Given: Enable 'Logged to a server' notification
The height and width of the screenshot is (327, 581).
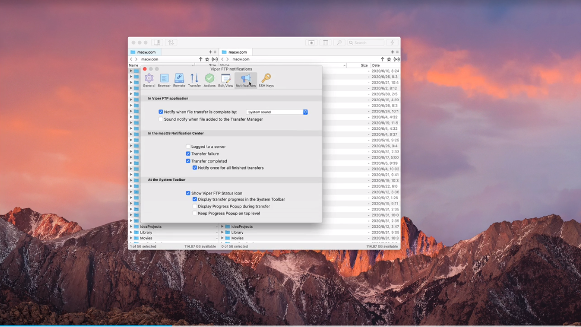Looking at the screenshot, I should pyautogui.click(x=188, y=147).
